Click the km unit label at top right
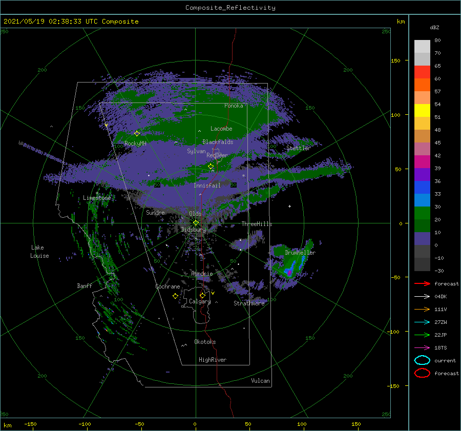Screen dimensions: 461x431 pos(401,22)
